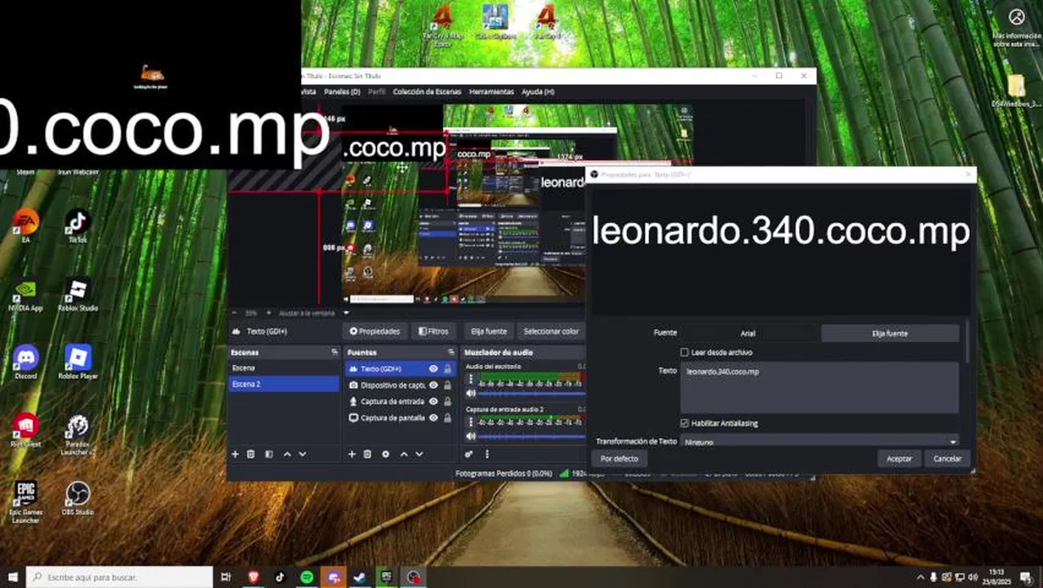Open audio mixer bottom three-dot menu
This screenshot has width=1043, height=588.
[x=487, y=454]
